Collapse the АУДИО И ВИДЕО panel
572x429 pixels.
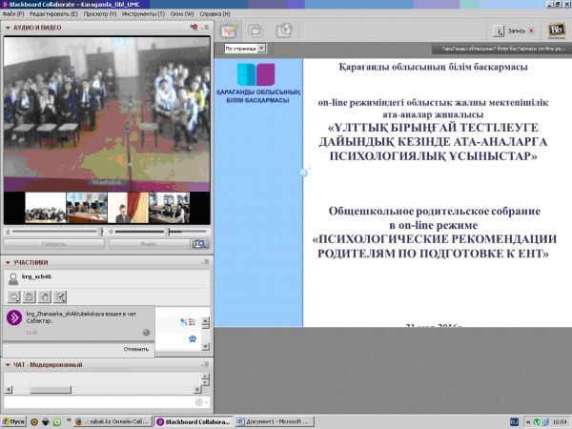8,28
